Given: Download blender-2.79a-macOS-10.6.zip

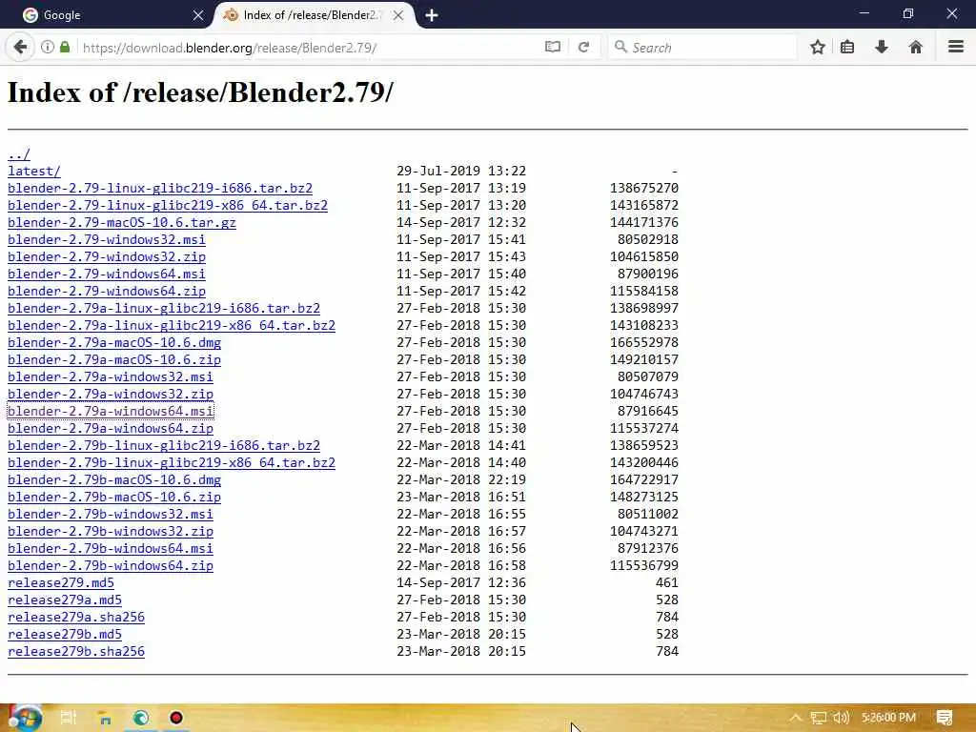Looking at the screenshot, I should (x=114, y=359).
